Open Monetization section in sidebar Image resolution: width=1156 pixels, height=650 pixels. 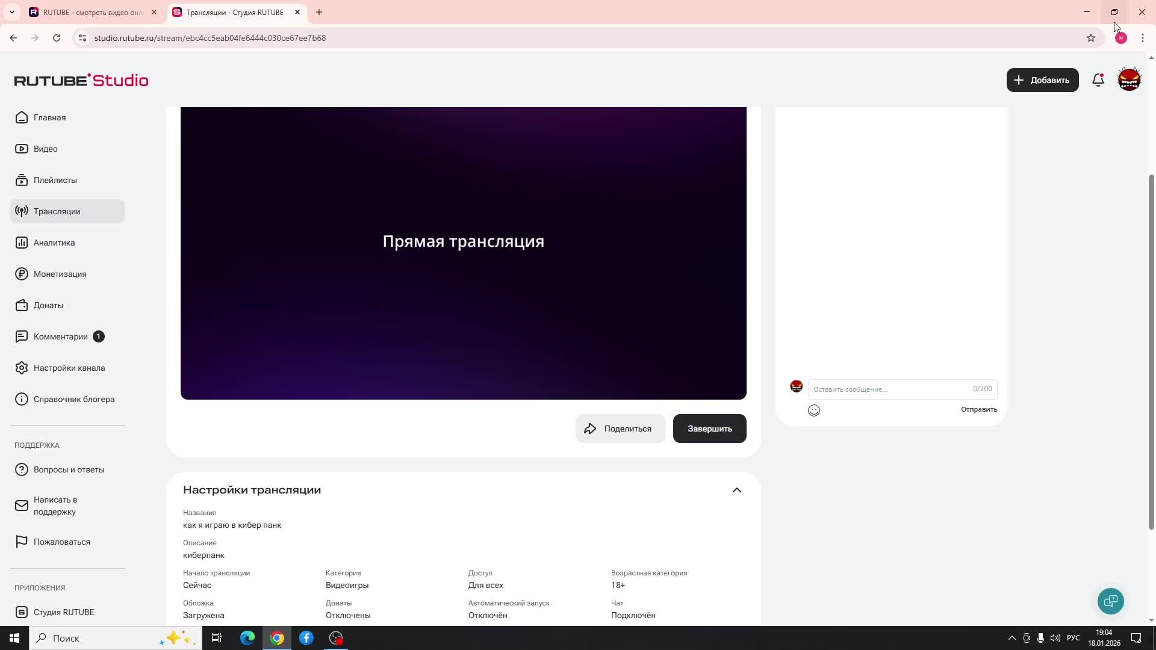[x=60, y=274]
